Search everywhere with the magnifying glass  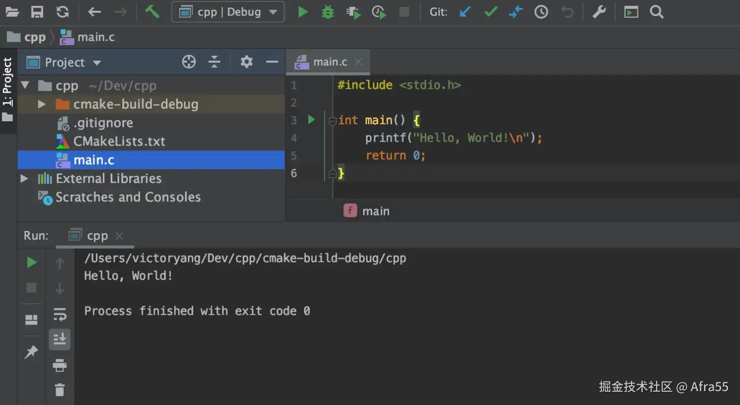(x=657, y=12)
